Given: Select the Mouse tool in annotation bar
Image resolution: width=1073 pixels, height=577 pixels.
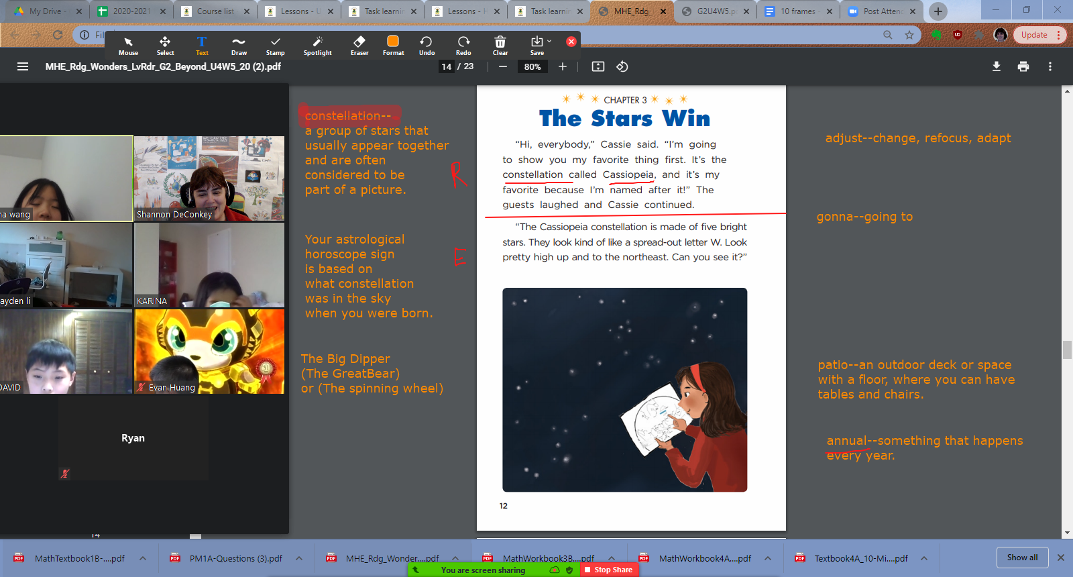Looking at the screenshot, I should tap(128, 46).
